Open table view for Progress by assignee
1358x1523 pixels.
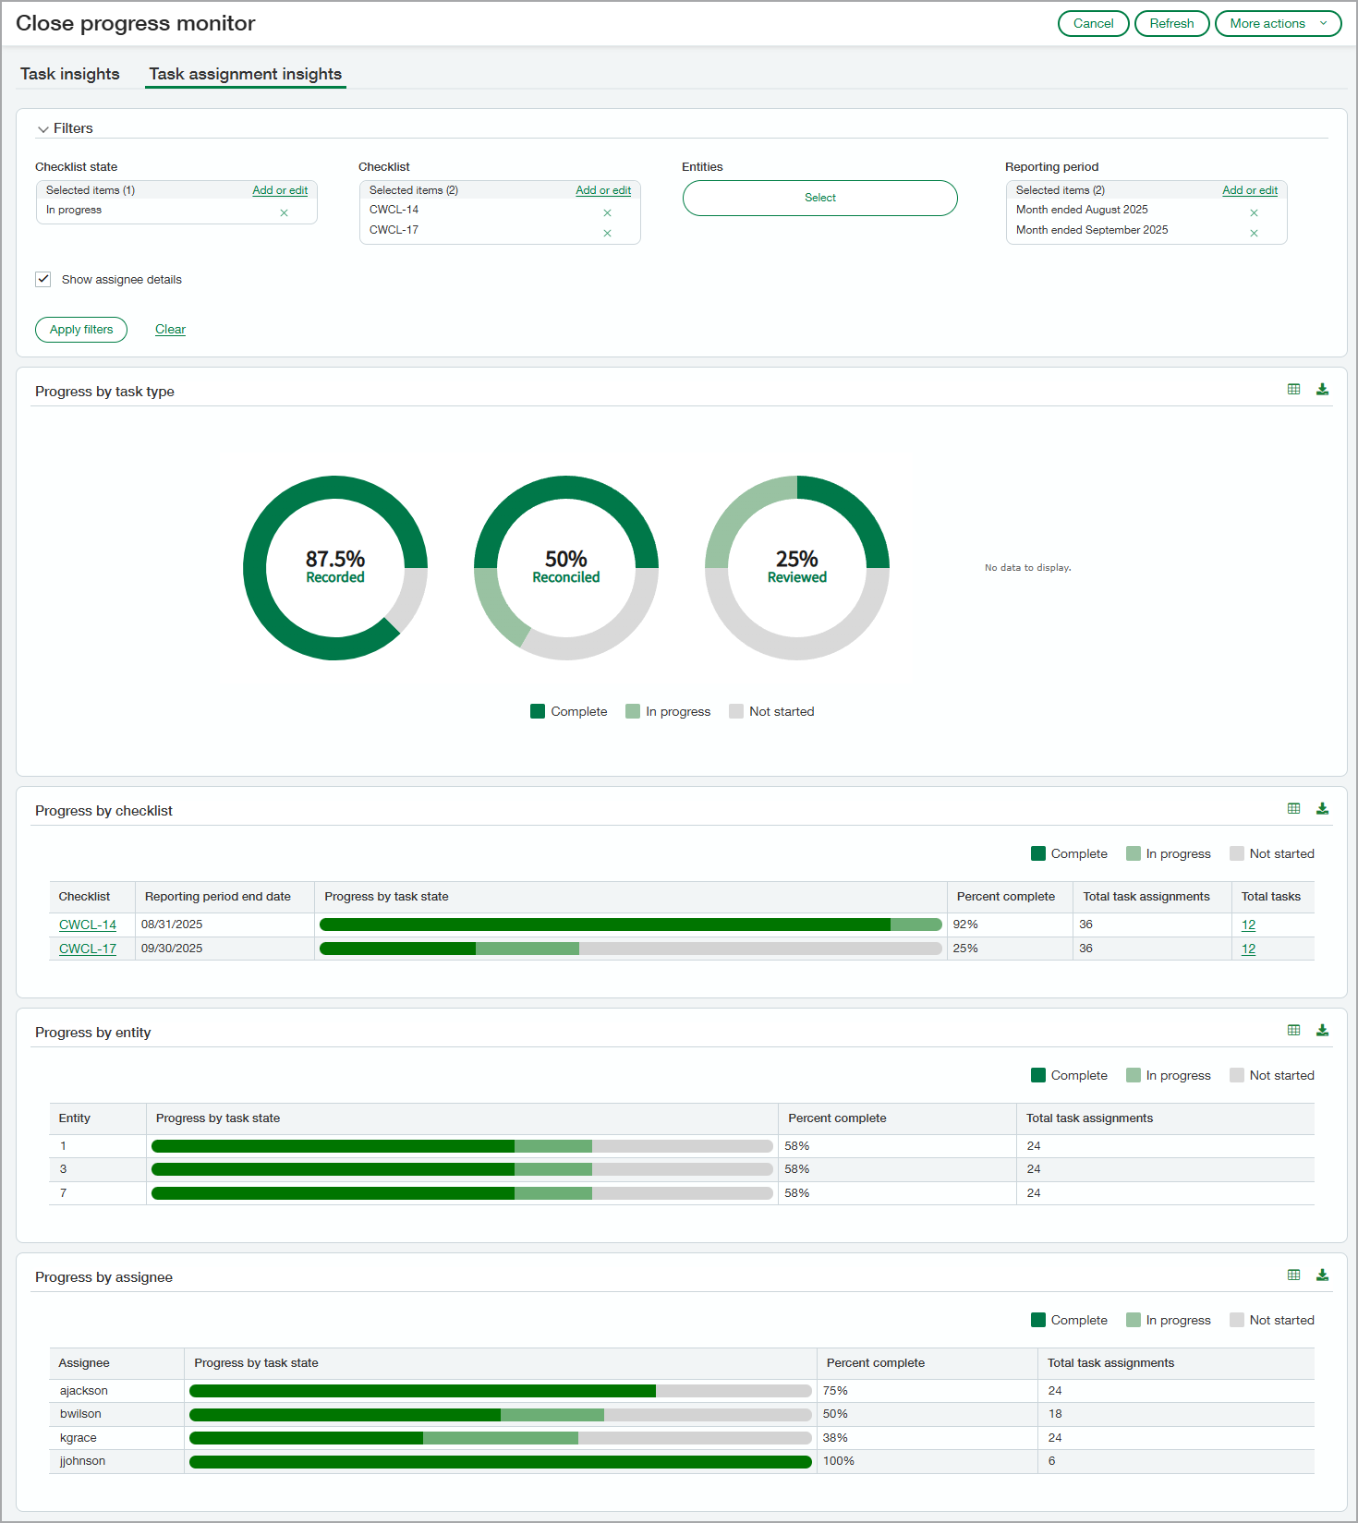pos(1293,1275)
